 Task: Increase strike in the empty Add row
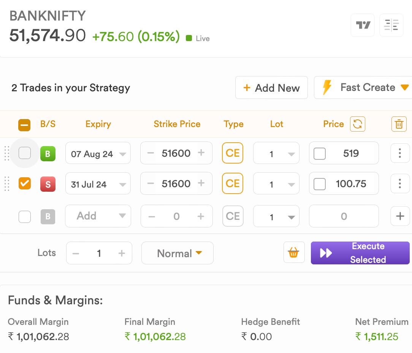201,216
